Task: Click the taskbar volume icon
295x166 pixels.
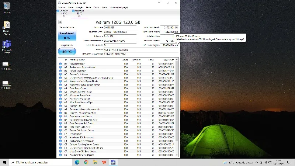Action: click(270, 162)
